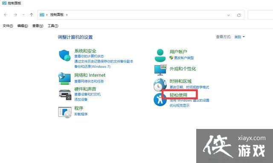Click the 硬件和声音 printer icon
The height and width of the screenshot is (163, 273).
(65, 95)
